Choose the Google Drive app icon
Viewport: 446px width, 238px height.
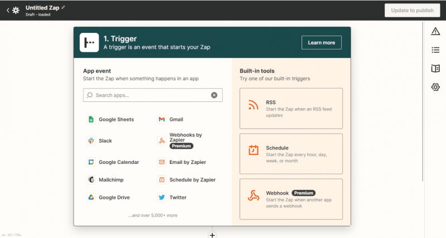pyautogui.click(x=91, y=197)
